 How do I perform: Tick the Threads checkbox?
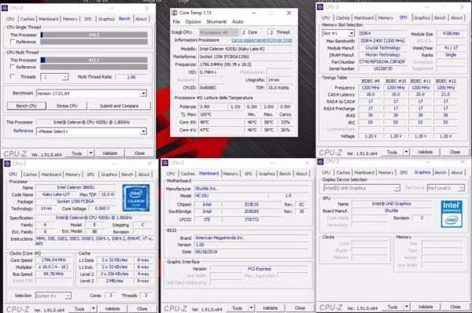point(13,77)
